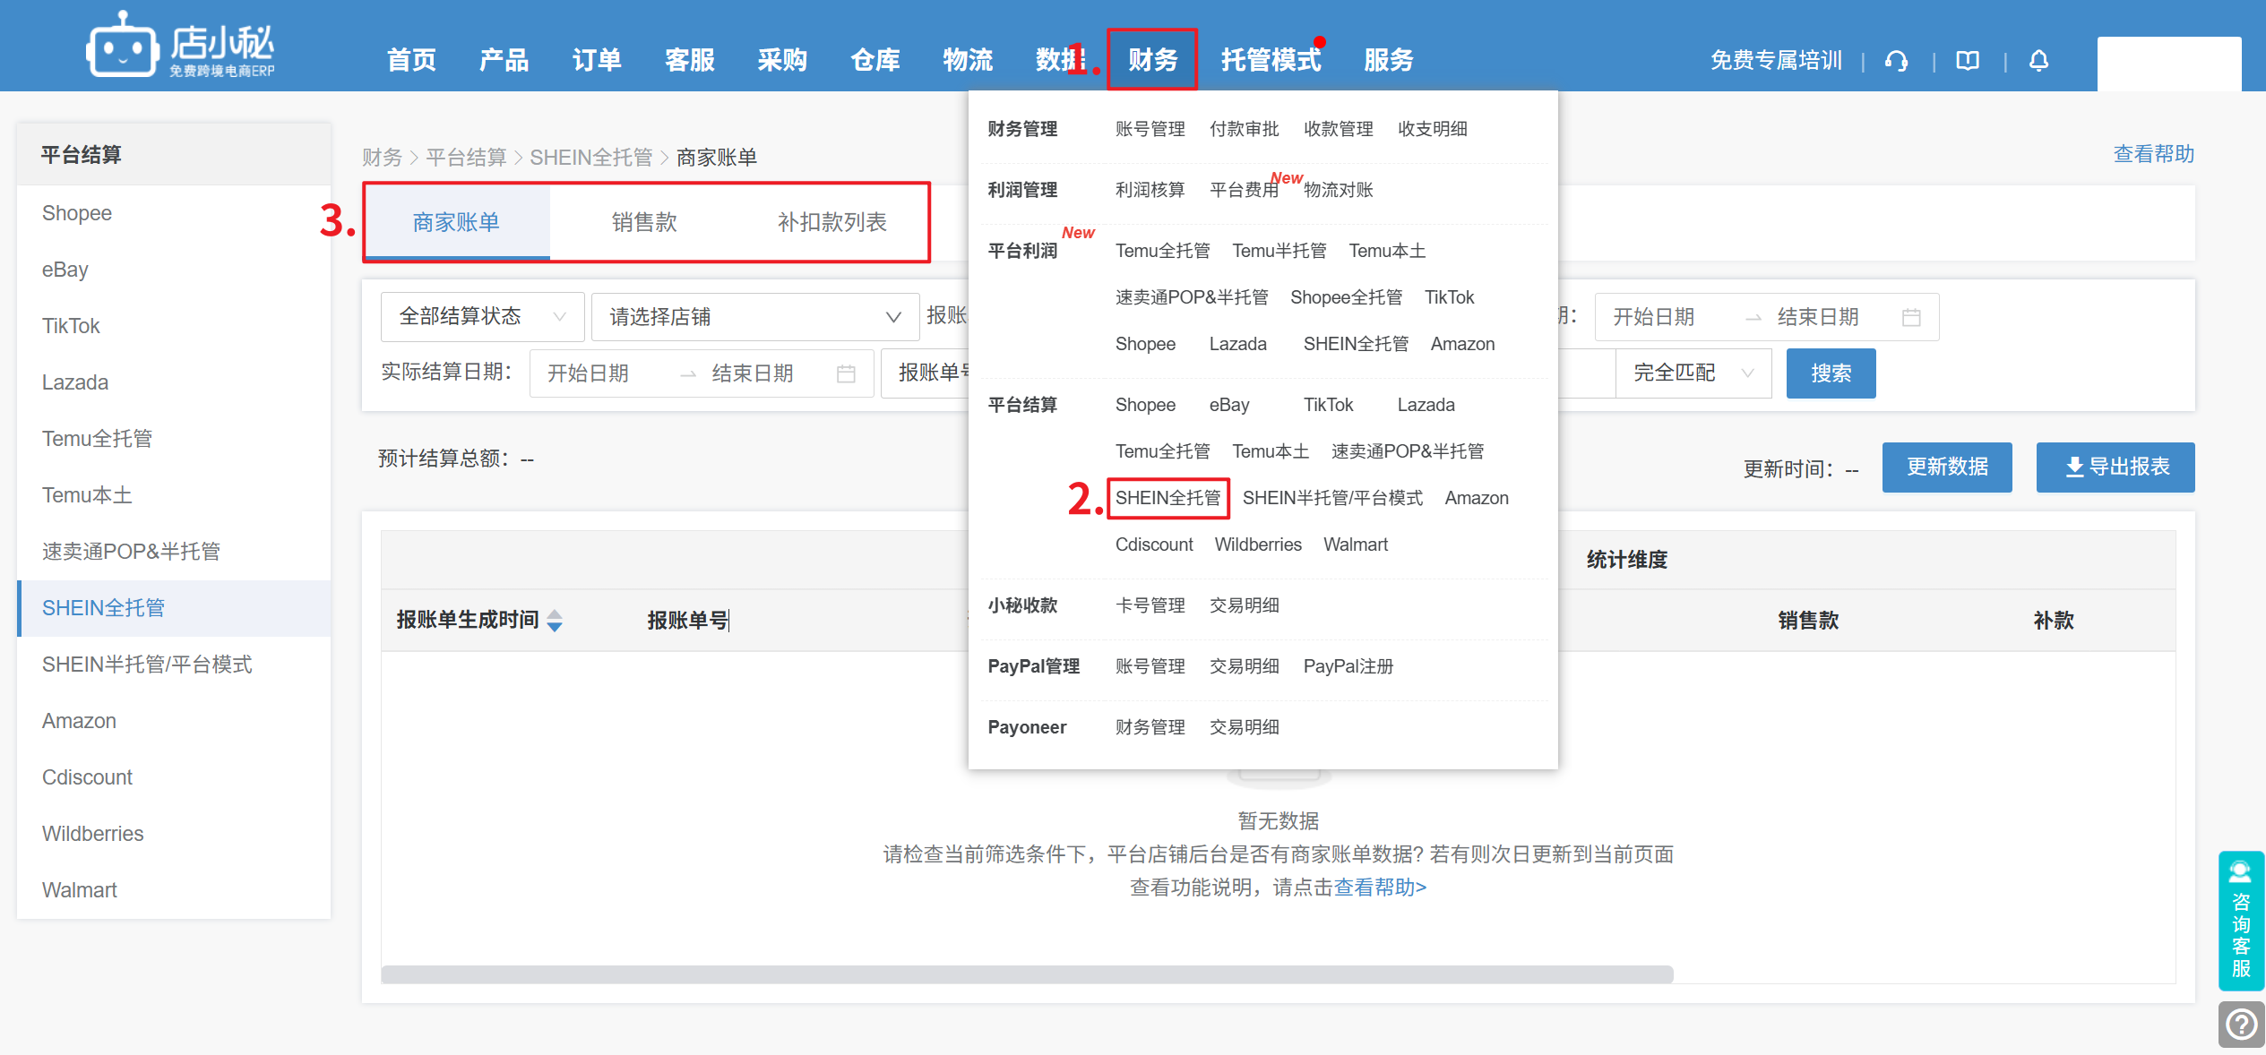Click the horizontal table scrollbar
Viewport: 2266px width, 1055px height.
point(1027,974)
